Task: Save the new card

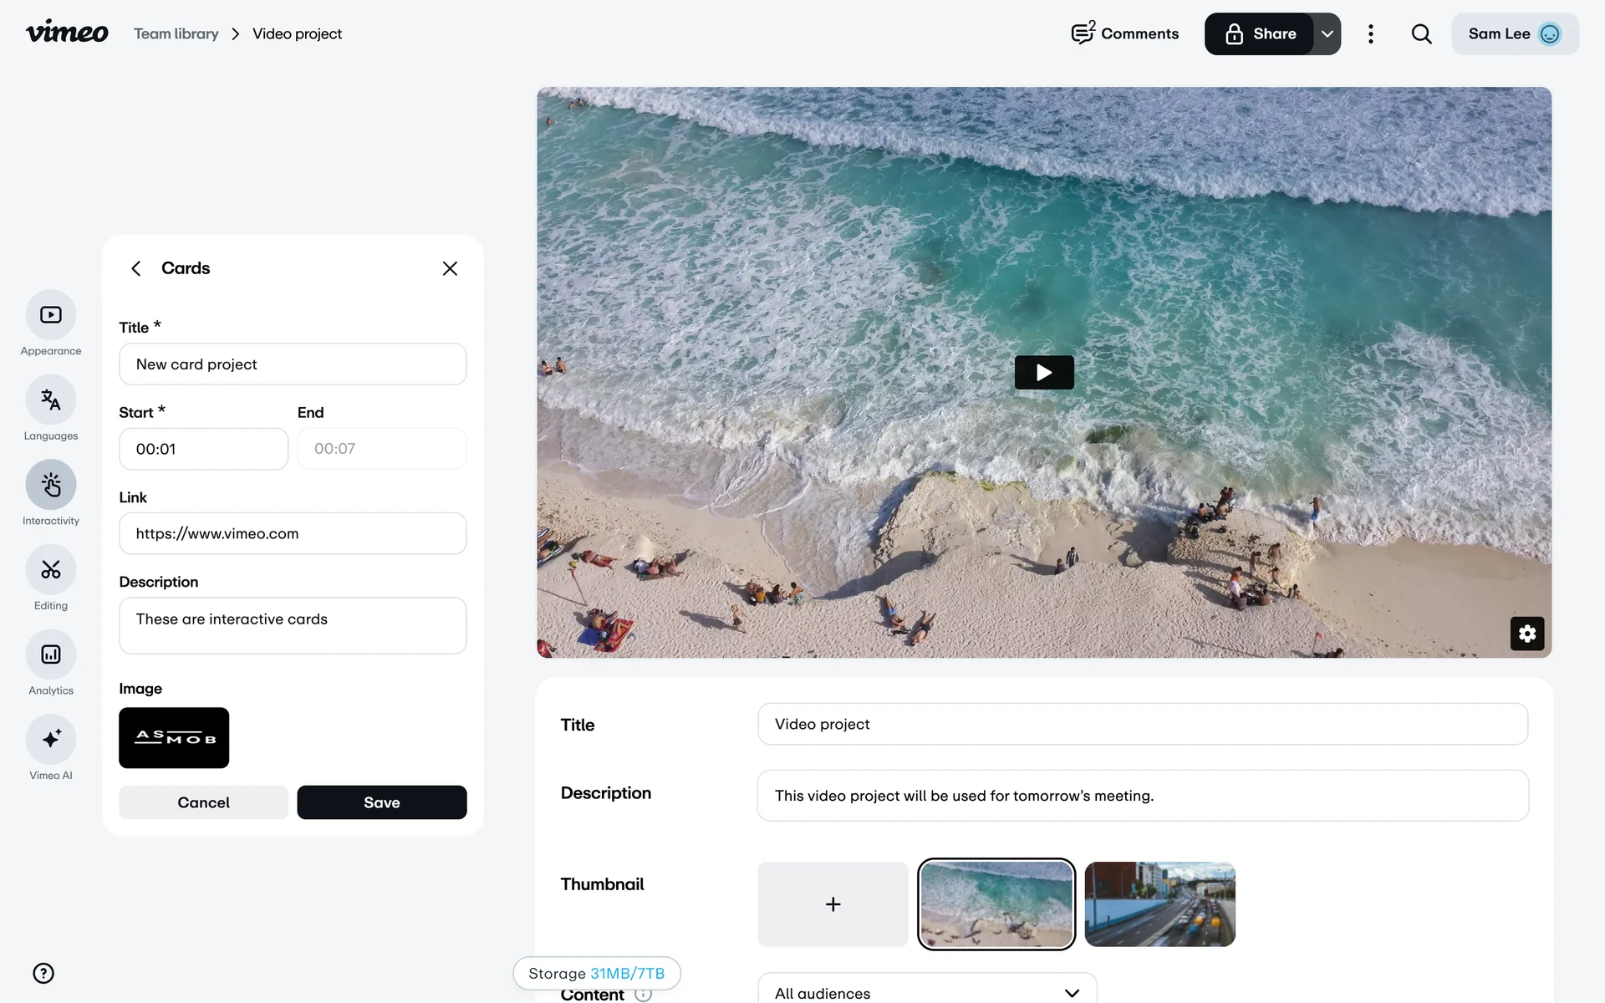Action: click(381, 802)
